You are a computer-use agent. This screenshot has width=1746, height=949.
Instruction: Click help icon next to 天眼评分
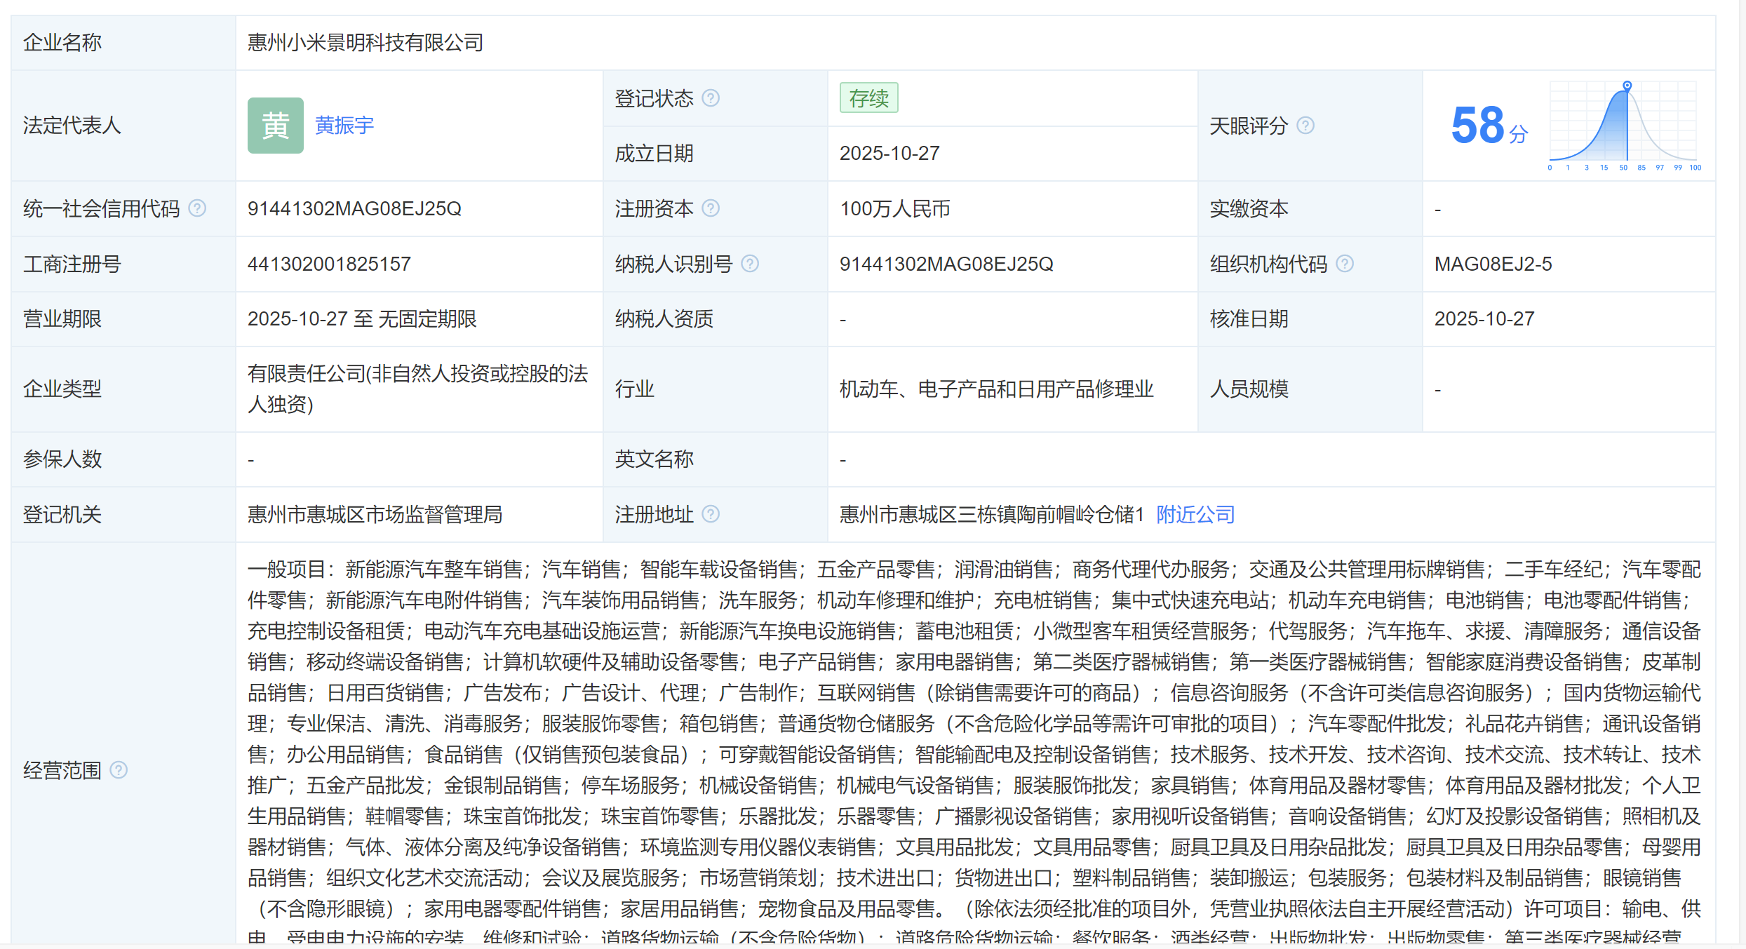pyautogui.click(x=1305, y=126)
